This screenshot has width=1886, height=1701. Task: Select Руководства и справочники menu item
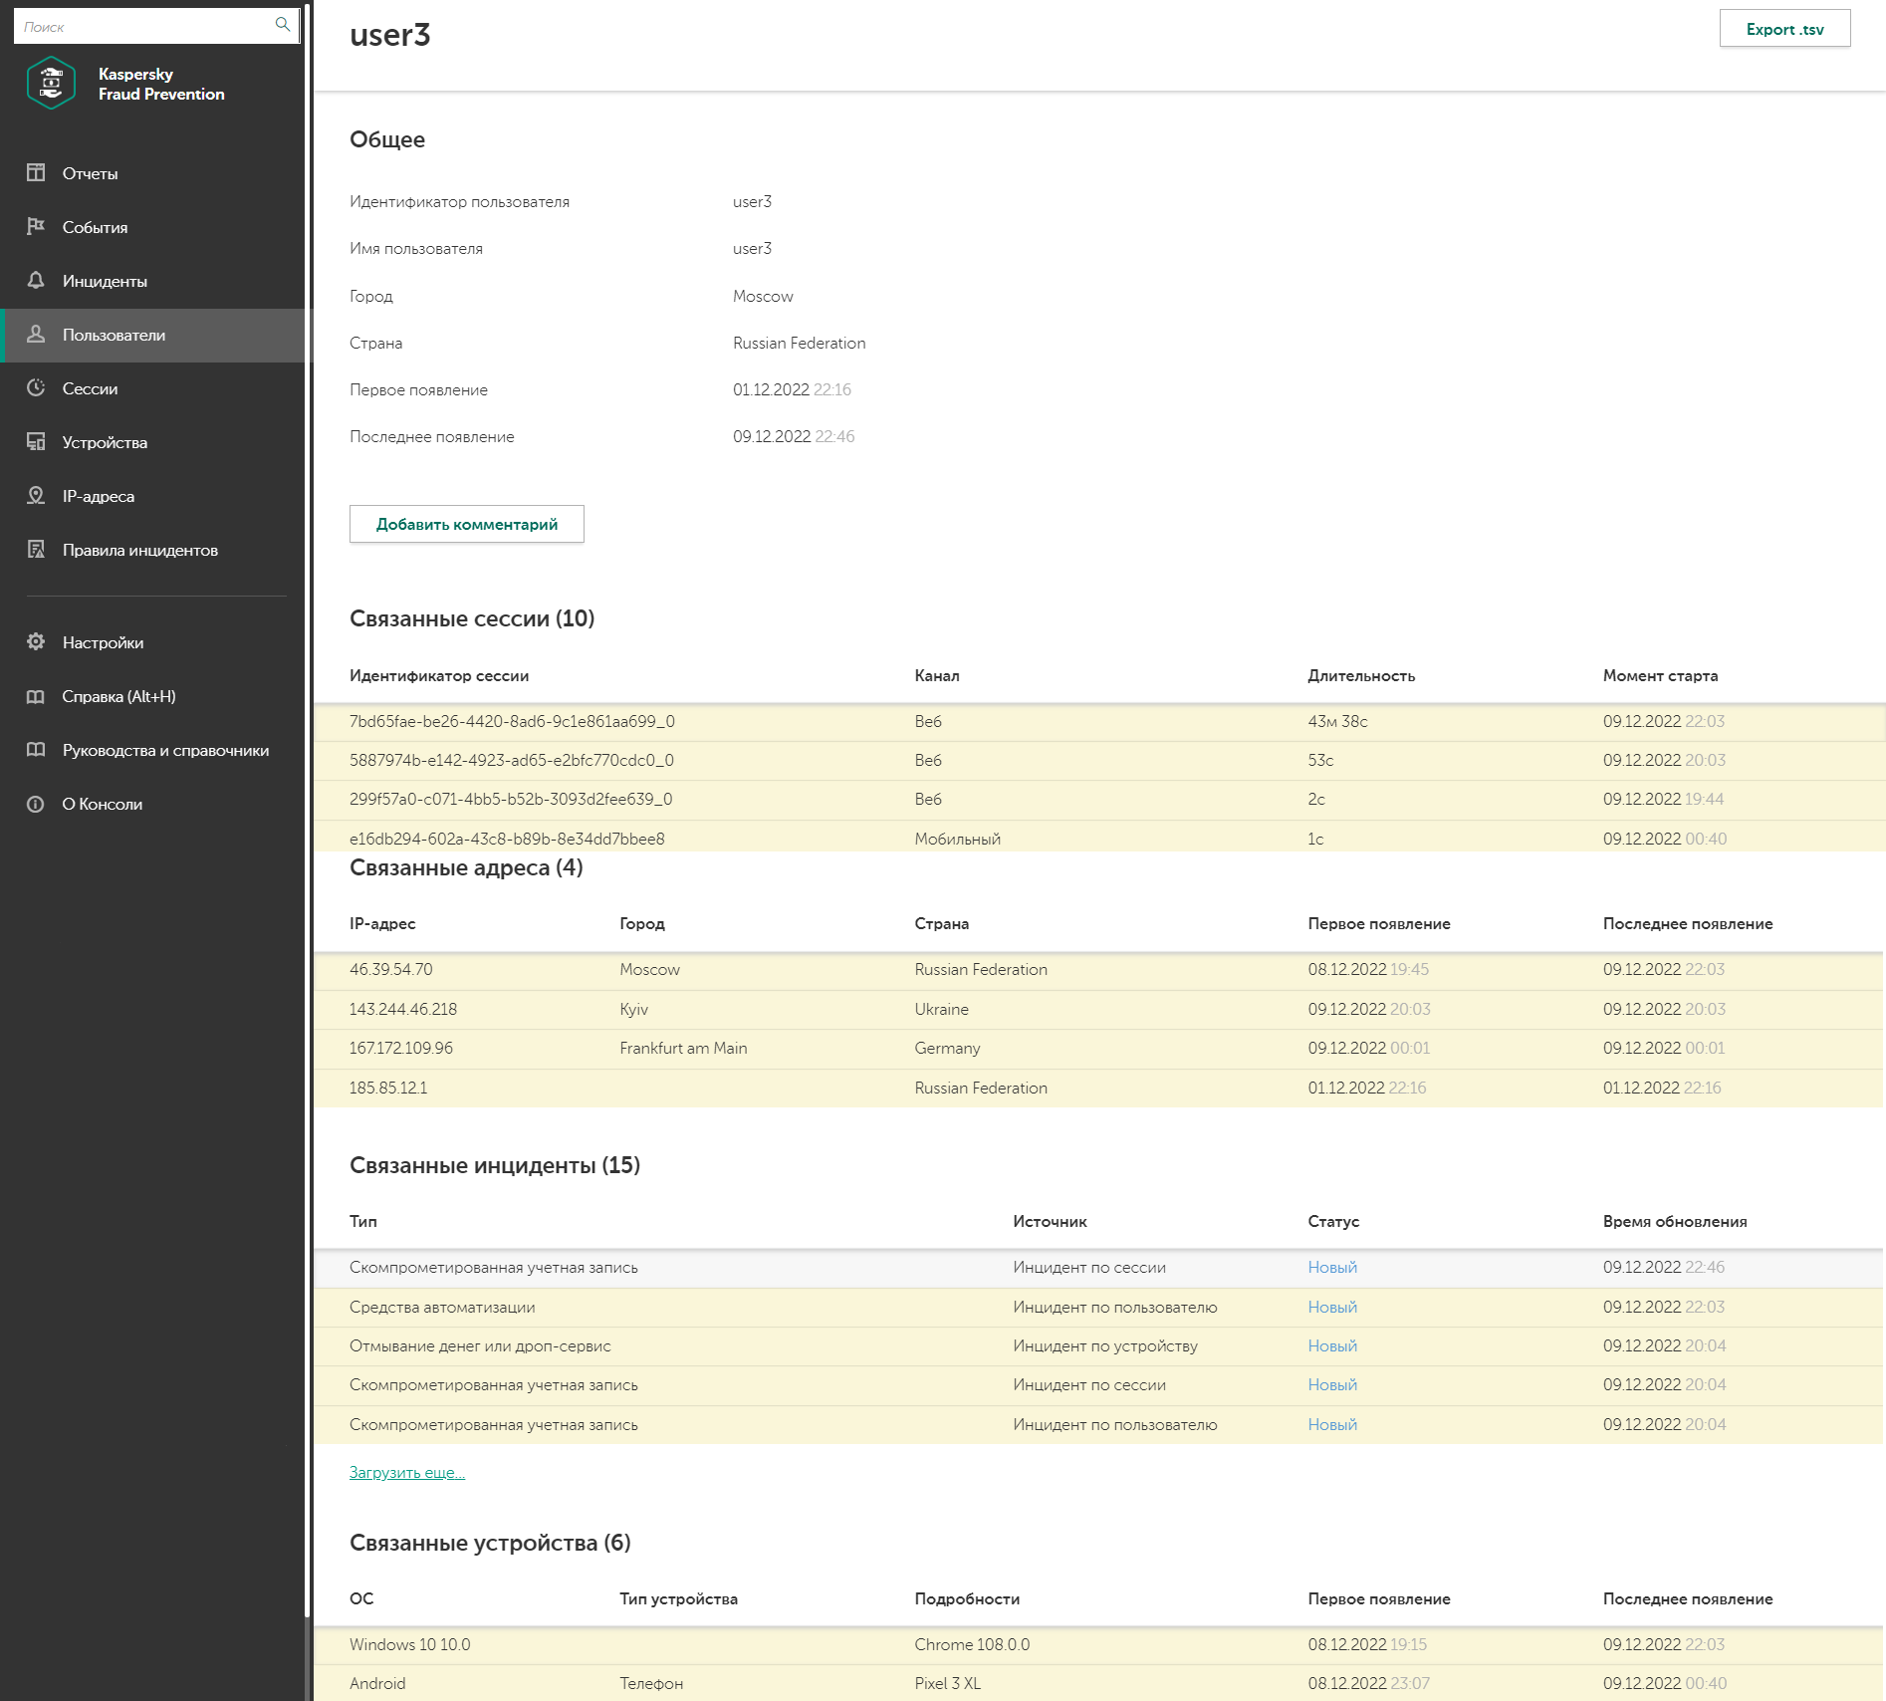[x=165, y=750]
